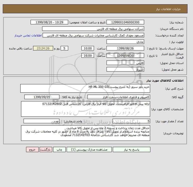Click the label 'گروه کالا:'
The width and height of the screenshot is (193, 187).
[177, 97]
